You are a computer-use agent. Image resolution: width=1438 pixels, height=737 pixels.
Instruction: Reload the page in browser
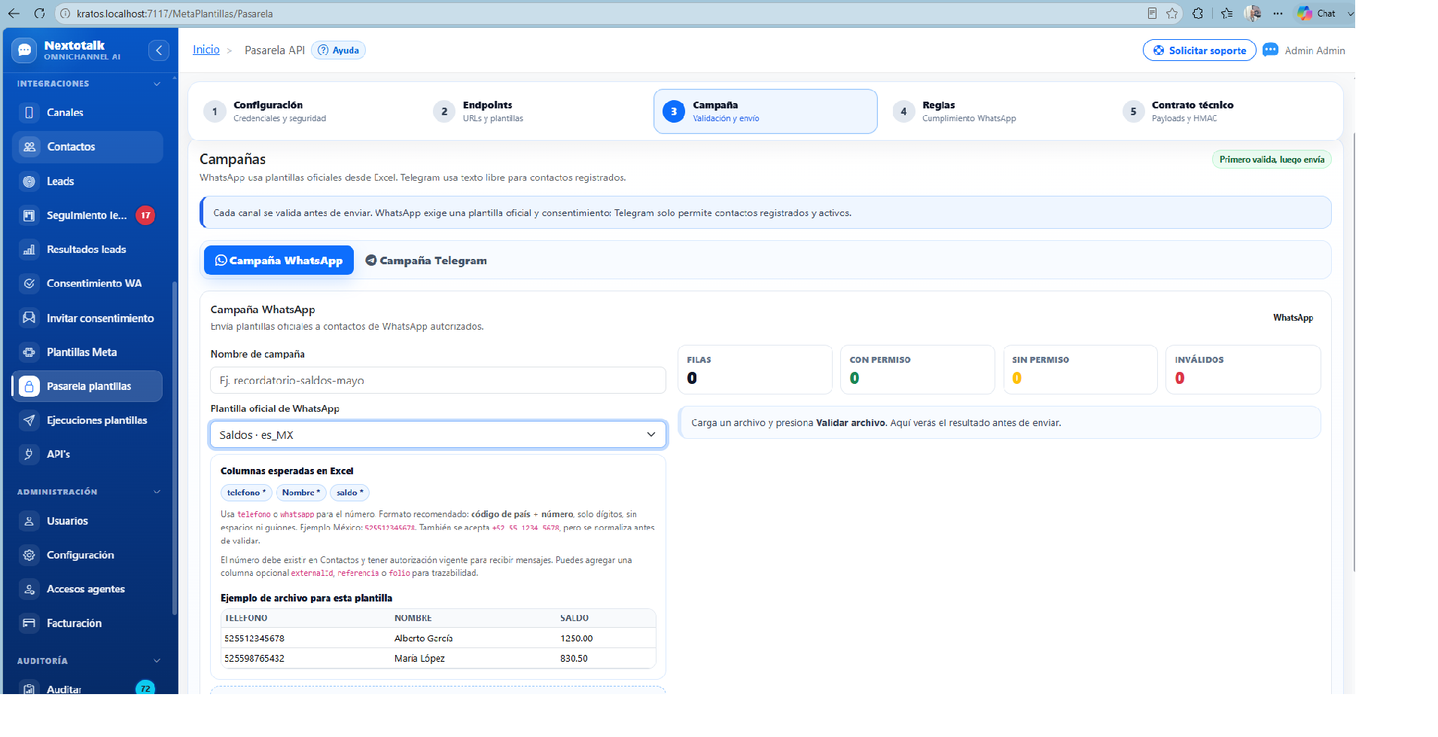tap(40, 14)
